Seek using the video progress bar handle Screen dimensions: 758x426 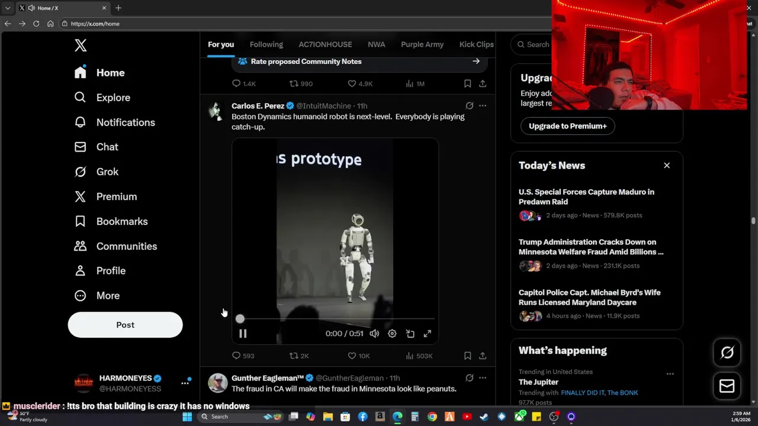click(240, 319)
